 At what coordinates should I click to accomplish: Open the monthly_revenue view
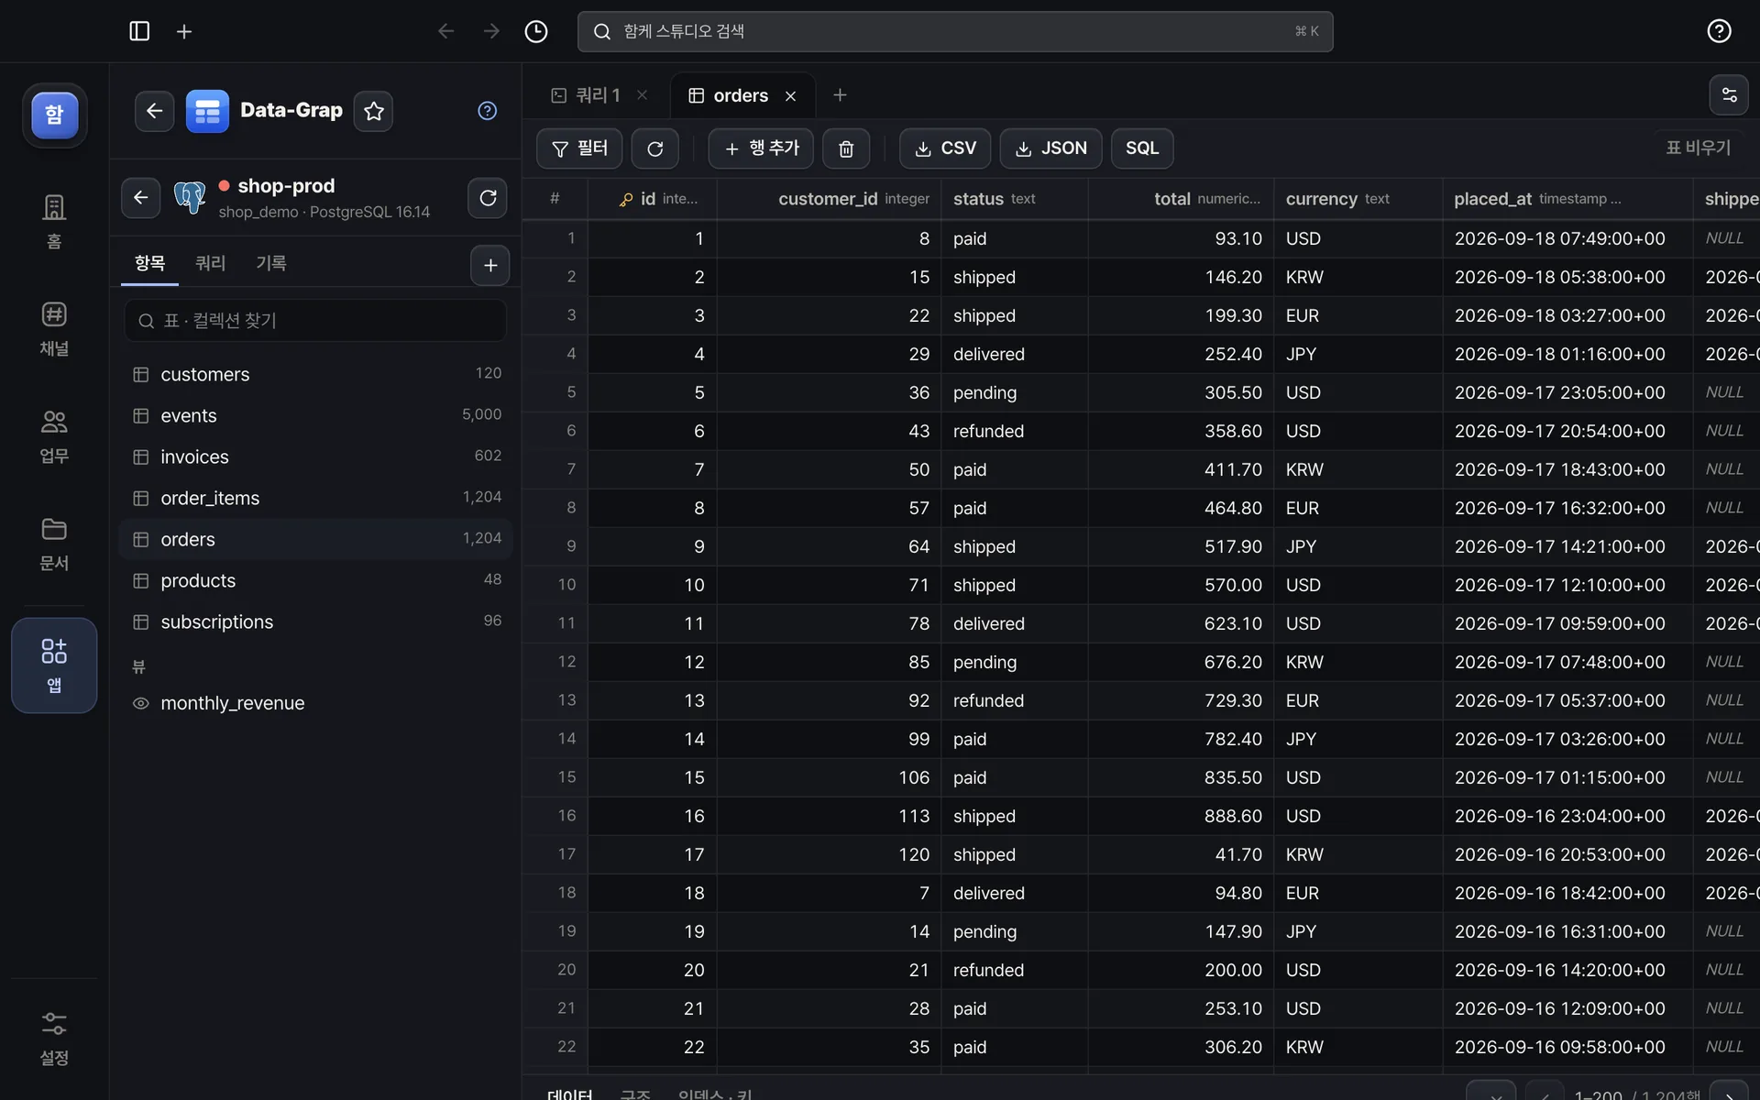coord(315,703)
